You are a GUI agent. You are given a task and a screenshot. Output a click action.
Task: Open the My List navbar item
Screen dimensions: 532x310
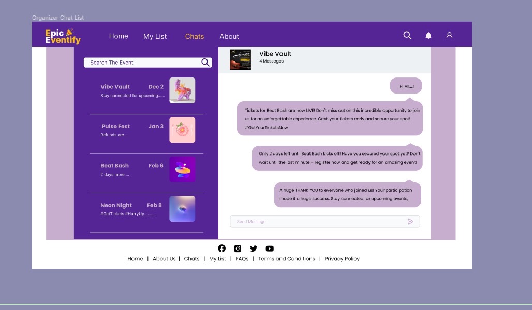tap(155, 36)
